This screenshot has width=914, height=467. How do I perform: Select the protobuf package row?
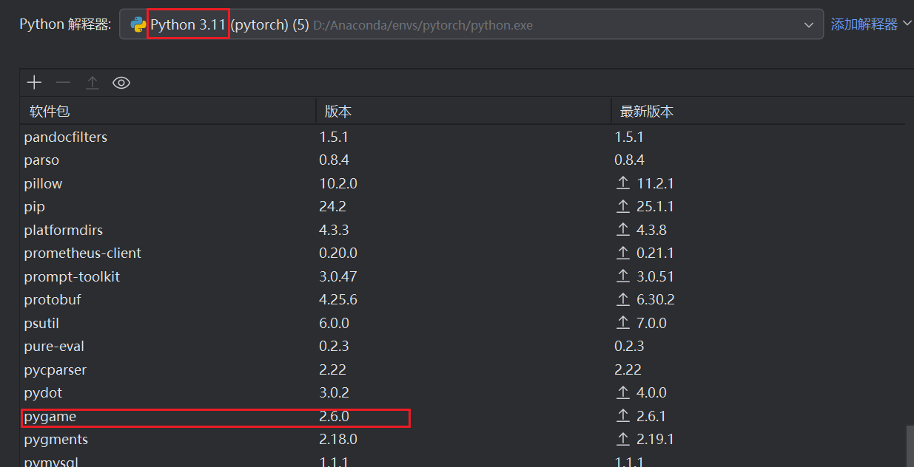[463, 300]
